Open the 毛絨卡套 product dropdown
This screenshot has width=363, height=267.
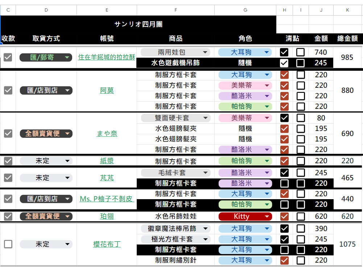176,173
